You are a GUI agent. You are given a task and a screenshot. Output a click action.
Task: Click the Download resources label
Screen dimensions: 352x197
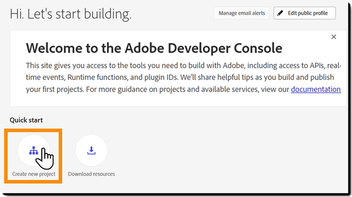(x=92, y=174)
